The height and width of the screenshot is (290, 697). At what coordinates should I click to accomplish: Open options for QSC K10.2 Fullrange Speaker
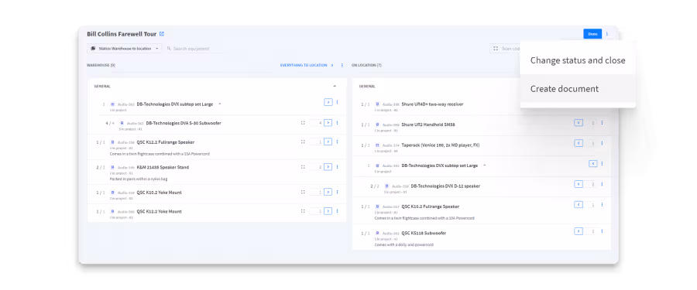tap(603, 205)
